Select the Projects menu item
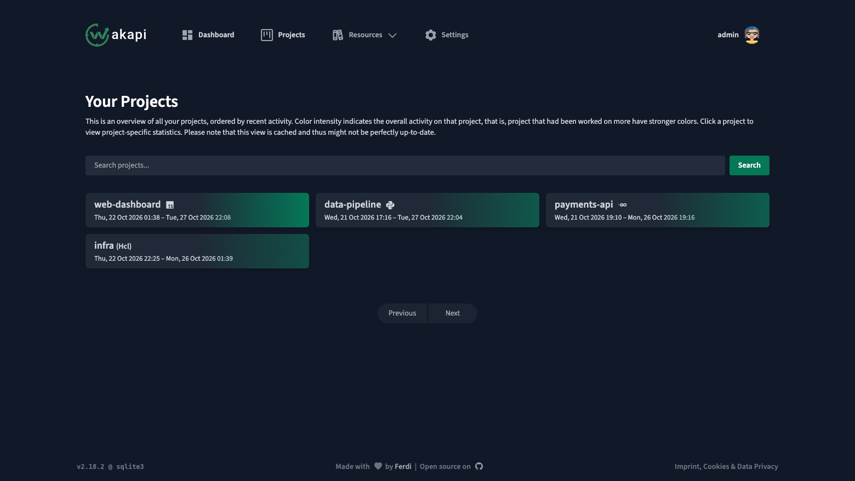This screenshot has width=855, height=481. pos(283,35)
